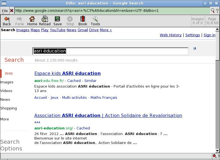Go back using the Back arrow
Screen dimensions: 220x160
click(x=7, y=21)
